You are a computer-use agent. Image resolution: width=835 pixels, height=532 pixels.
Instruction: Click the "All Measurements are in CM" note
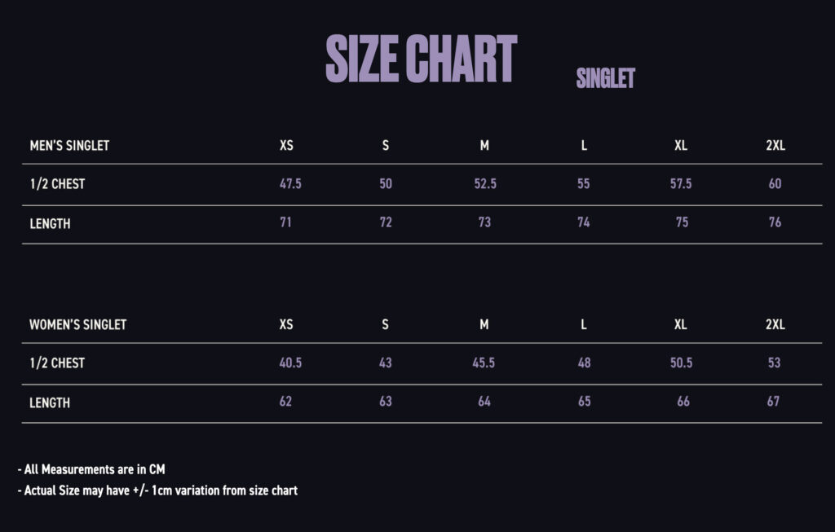coord(91,469)
